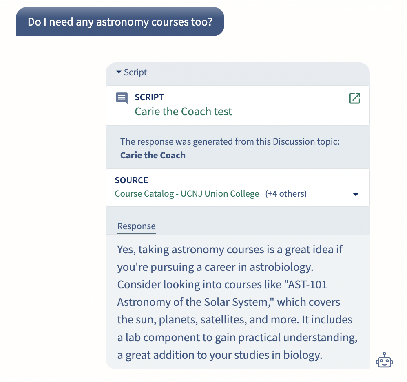
Task: Select the user message about astronomy courses
Action: (x=120, y=22)
